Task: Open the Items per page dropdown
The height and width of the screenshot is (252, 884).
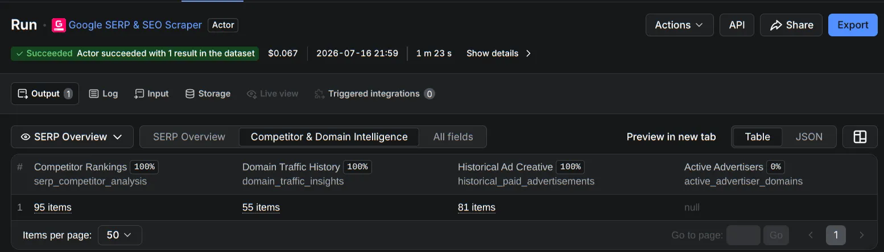Action: pos(120,235)
